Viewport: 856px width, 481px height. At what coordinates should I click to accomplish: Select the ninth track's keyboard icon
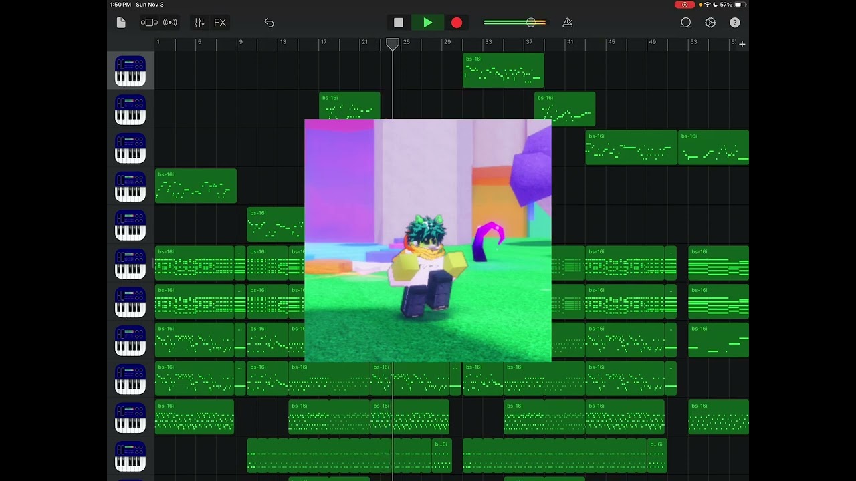(x=130, y=379)
